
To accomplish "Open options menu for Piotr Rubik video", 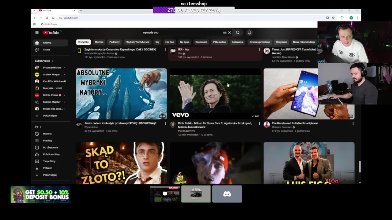I will [x=259, y=123].
